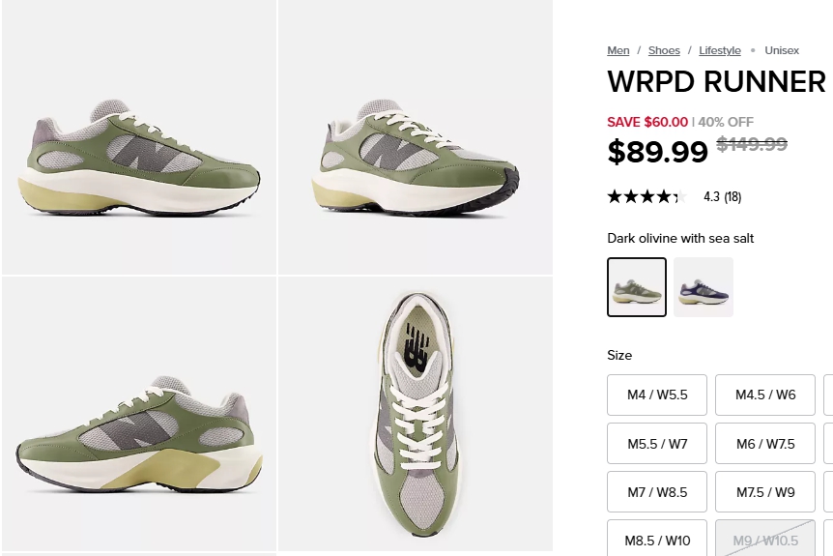833x556 pixels.
Task: Select the navy blue shoe color swatch
Action: 704,287
